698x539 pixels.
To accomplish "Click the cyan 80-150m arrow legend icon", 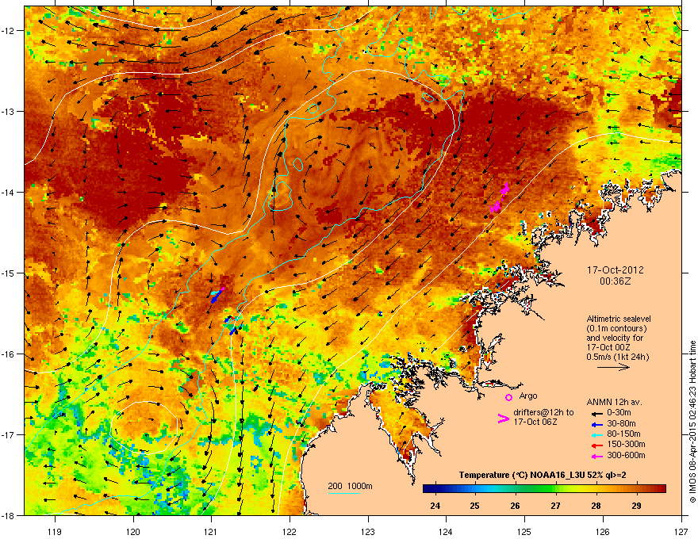I will (596, 434).
